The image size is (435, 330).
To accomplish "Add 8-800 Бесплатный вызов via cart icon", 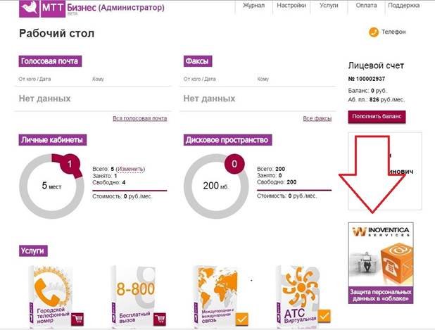I will coord(159,320).
